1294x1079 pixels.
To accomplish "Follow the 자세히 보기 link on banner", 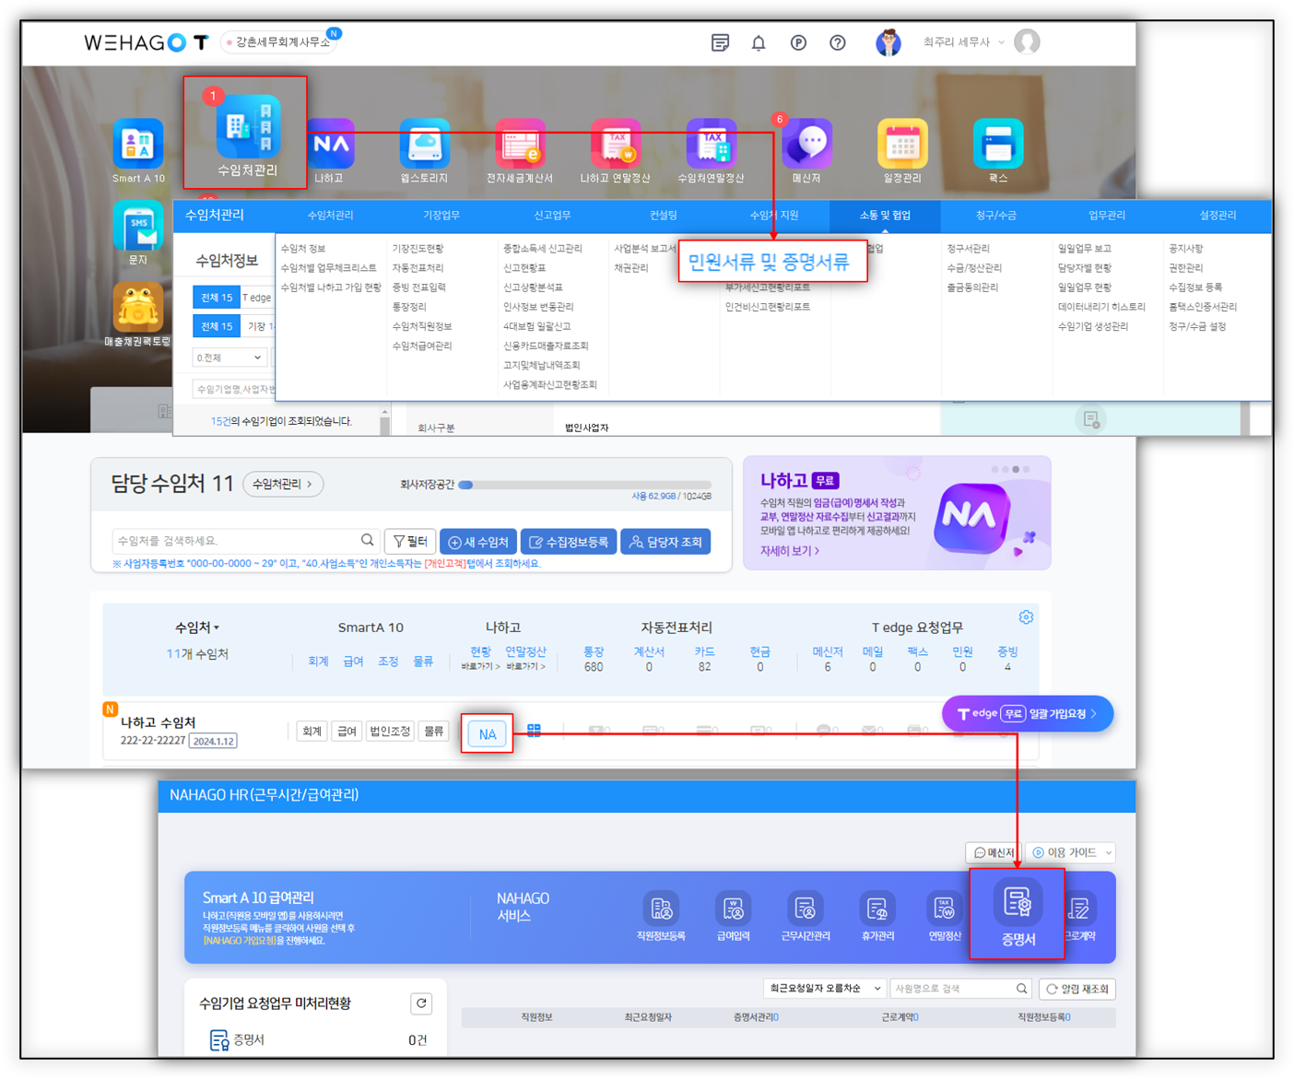I will click(790, 551).
